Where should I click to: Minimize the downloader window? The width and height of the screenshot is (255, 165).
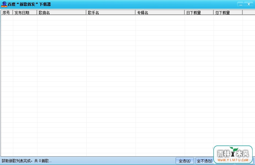(x=241, y=4)
